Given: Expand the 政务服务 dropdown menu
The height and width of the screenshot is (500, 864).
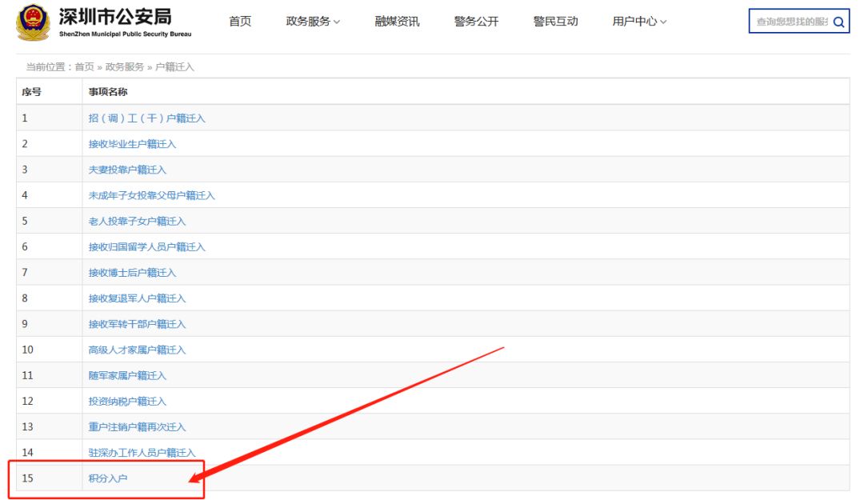Looking at the screenshot, I should 313,22.
